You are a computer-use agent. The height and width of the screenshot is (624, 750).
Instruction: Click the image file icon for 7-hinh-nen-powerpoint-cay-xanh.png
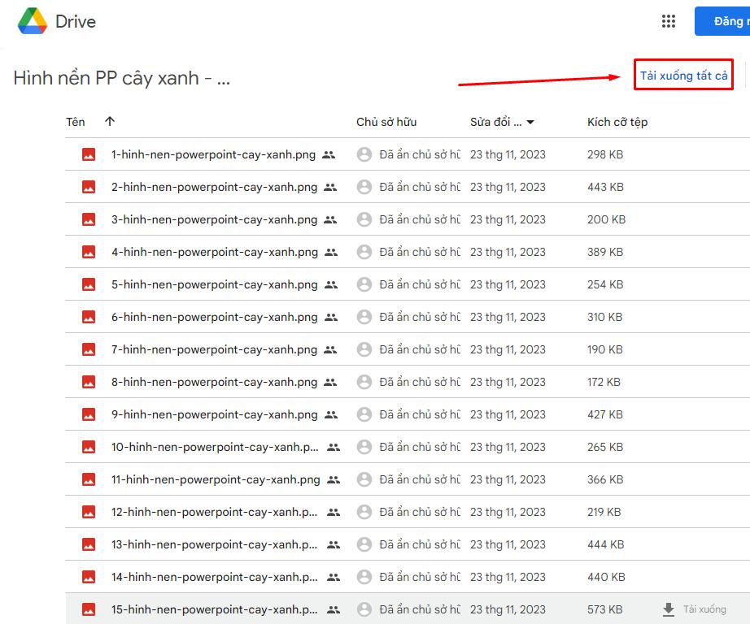[x=88, y=349]
